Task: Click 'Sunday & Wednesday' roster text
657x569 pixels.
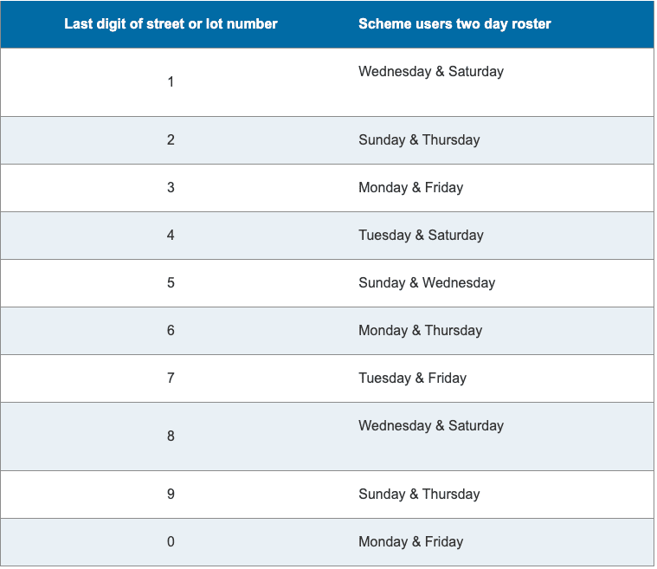Action: 427,283
